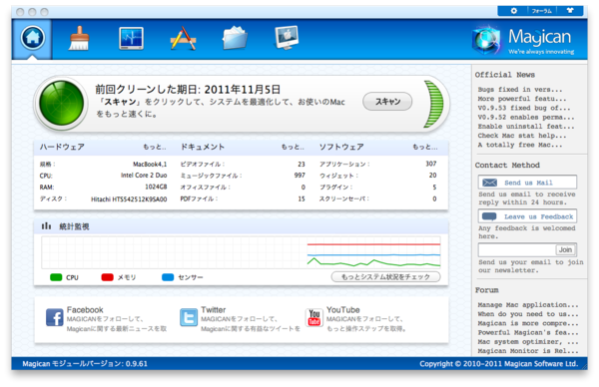Screen dimensions: 599x387
Task: Click the Send us Mail button
Action: coord(527,183)
